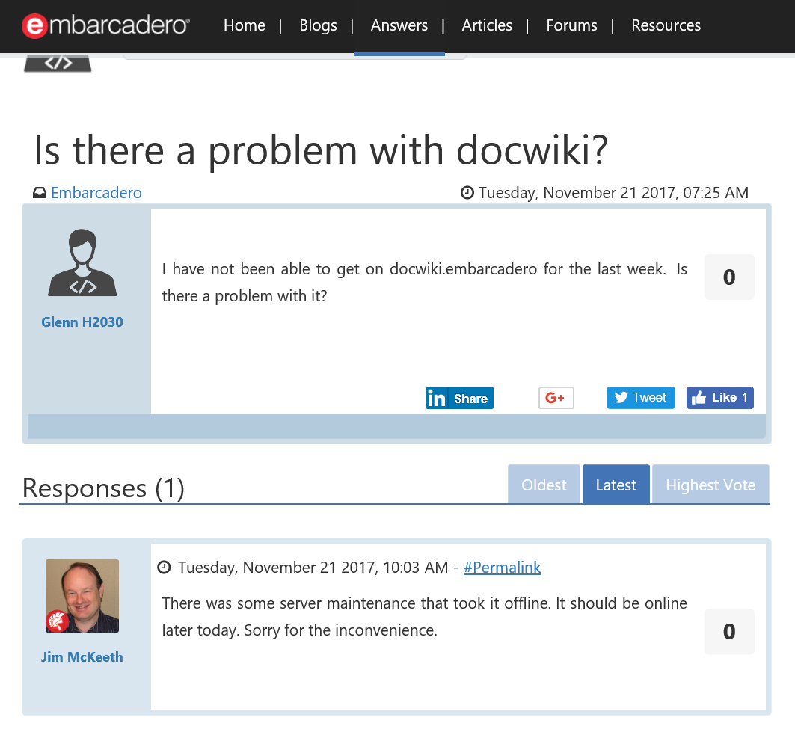Sort responses by Oldest
The width and height of the screenshot is (795, 735).
544,485
